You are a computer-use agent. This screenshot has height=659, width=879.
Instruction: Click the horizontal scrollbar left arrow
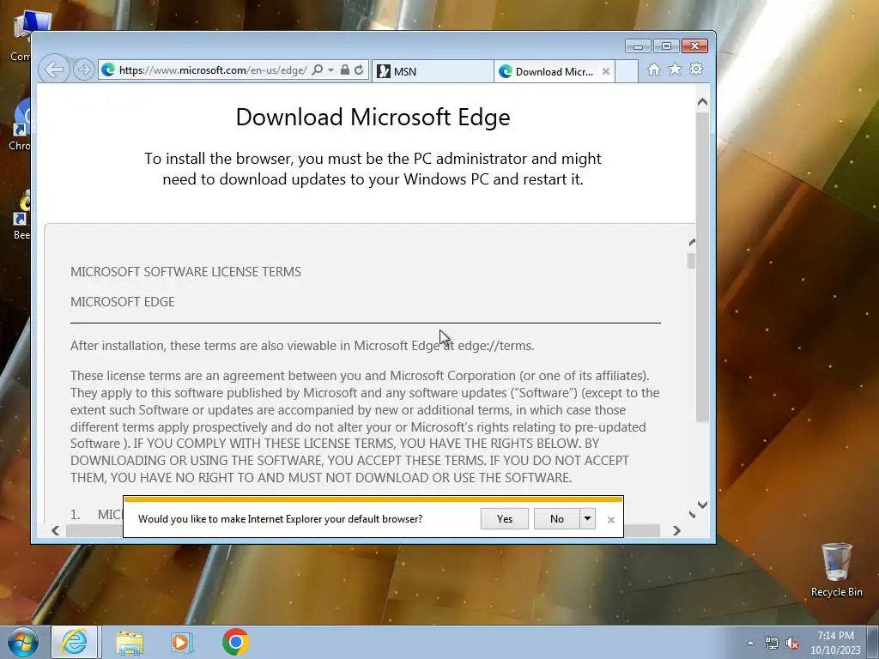pos(55,530)
